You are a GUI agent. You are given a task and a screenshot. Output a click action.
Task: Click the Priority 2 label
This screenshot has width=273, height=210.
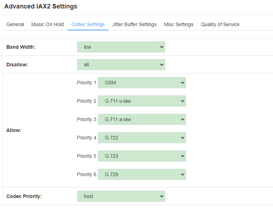pos(87,101)
